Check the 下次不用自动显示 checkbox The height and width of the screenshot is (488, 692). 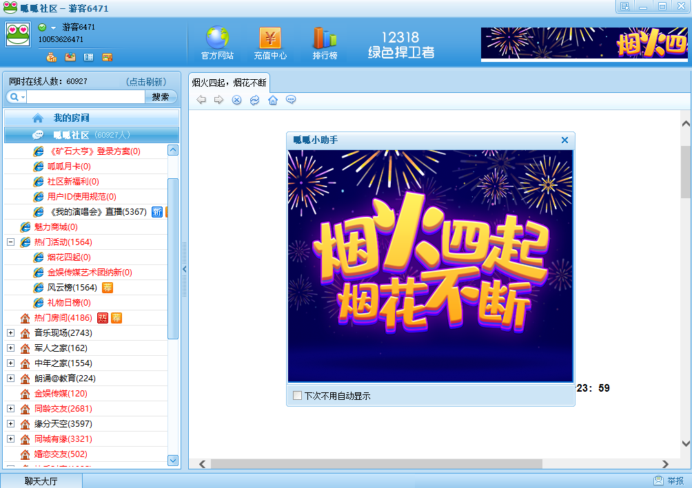pyautogui.click(x=297, y=396)
